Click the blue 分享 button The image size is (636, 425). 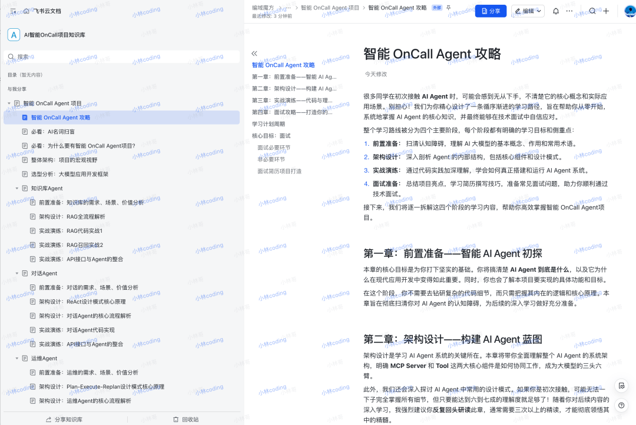coord(491,11)
